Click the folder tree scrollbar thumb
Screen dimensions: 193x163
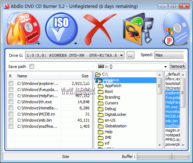[160, 86]
